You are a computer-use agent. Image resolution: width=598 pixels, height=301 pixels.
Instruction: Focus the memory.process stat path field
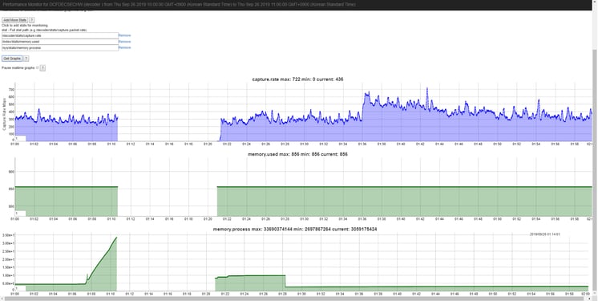(x=60, y=47)
